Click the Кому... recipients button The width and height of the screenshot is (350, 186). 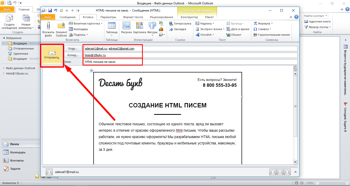73,48
